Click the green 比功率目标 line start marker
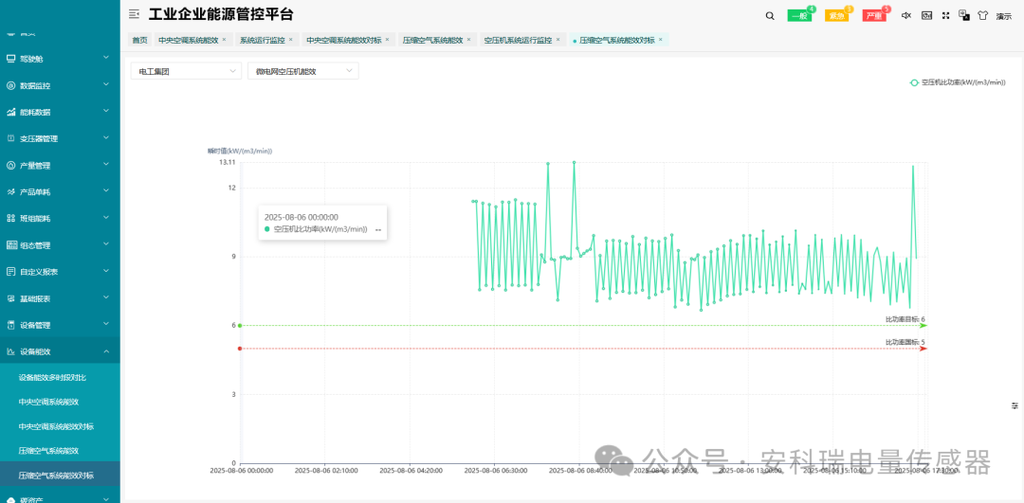The height and width of the screenshot is (503, 1024). pyautogui.click(x=240, y=326)
